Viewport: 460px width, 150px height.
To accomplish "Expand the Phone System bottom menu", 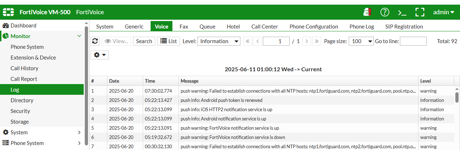I will tap(79, 143).
